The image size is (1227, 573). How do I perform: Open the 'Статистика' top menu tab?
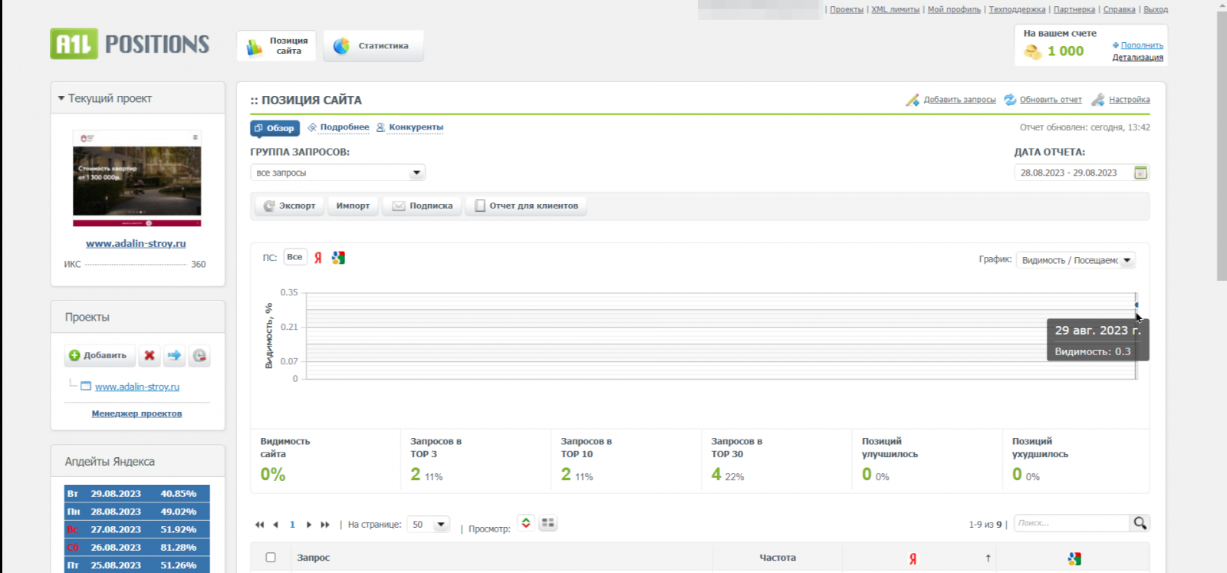(373, 46)
